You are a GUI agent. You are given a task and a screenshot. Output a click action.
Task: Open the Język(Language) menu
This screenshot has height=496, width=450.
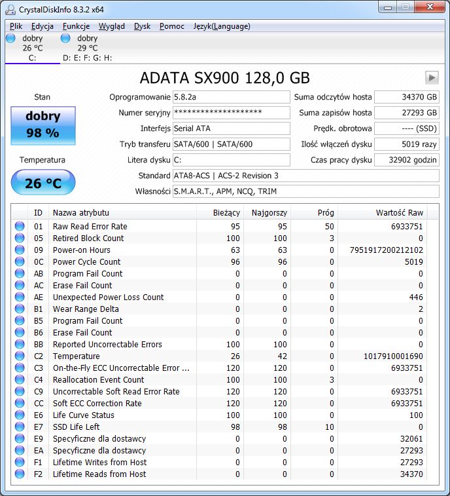[x=222, y=26]
